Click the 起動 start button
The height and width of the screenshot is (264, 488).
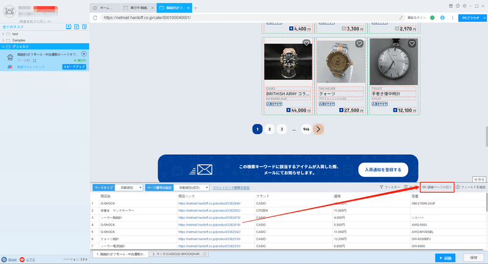pyautogui.click(x=445, y=258)
